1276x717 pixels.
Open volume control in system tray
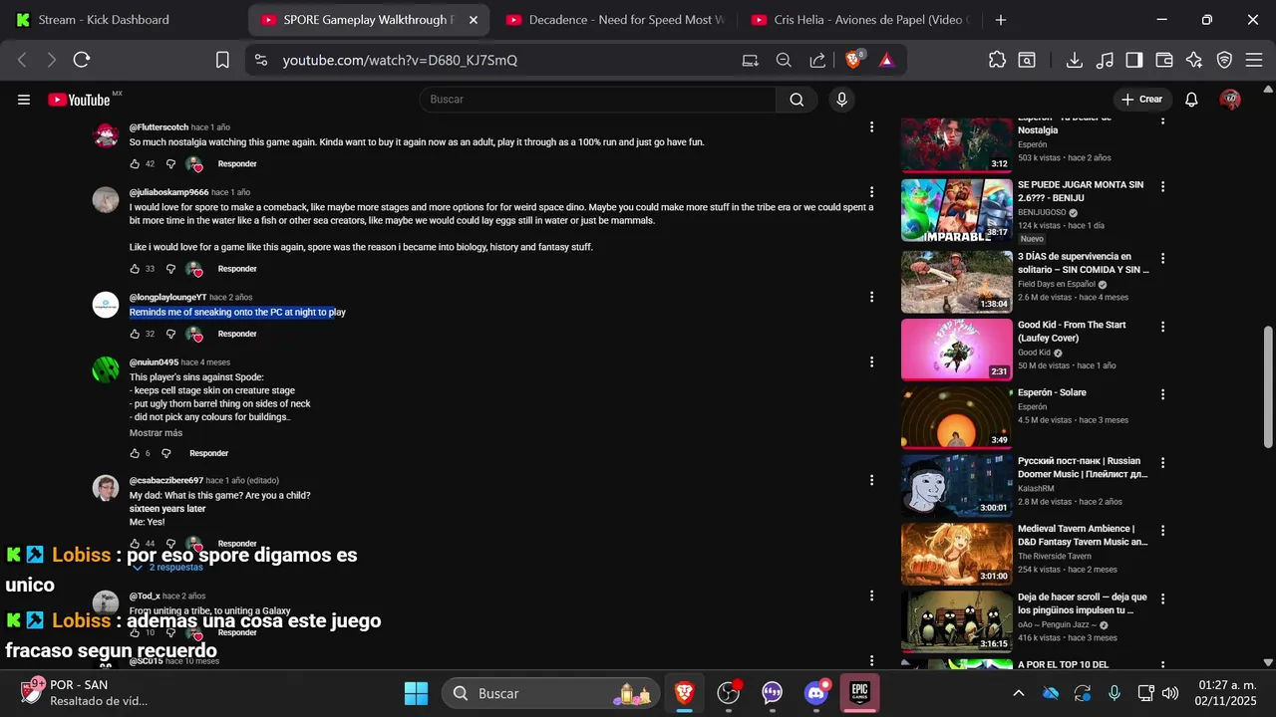click(x=1170, y=693)
